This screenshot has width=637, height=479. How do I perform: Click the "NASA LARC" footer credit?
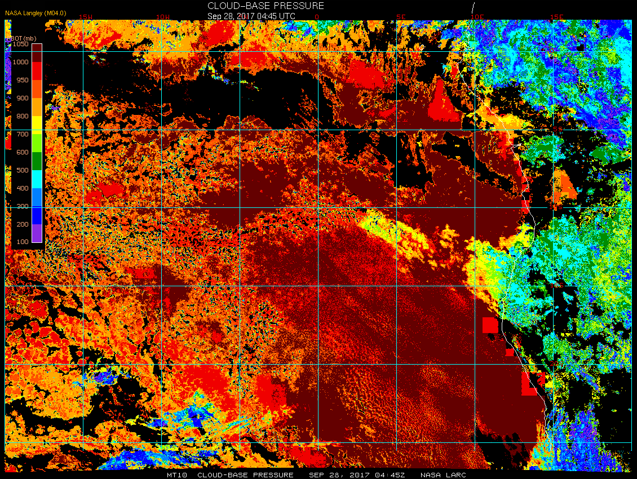[x=443, y=475]
